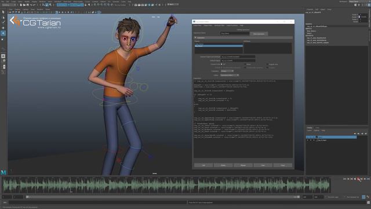Viewport: 371px width, 209px height.
Task: Play the animation backwards
Action: click(355, 179)
